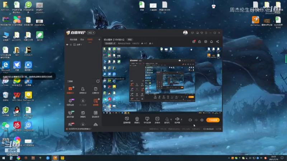Select the orange active scene tab
This screenshot has width=287, height=161.
click(x=90, y=39)
